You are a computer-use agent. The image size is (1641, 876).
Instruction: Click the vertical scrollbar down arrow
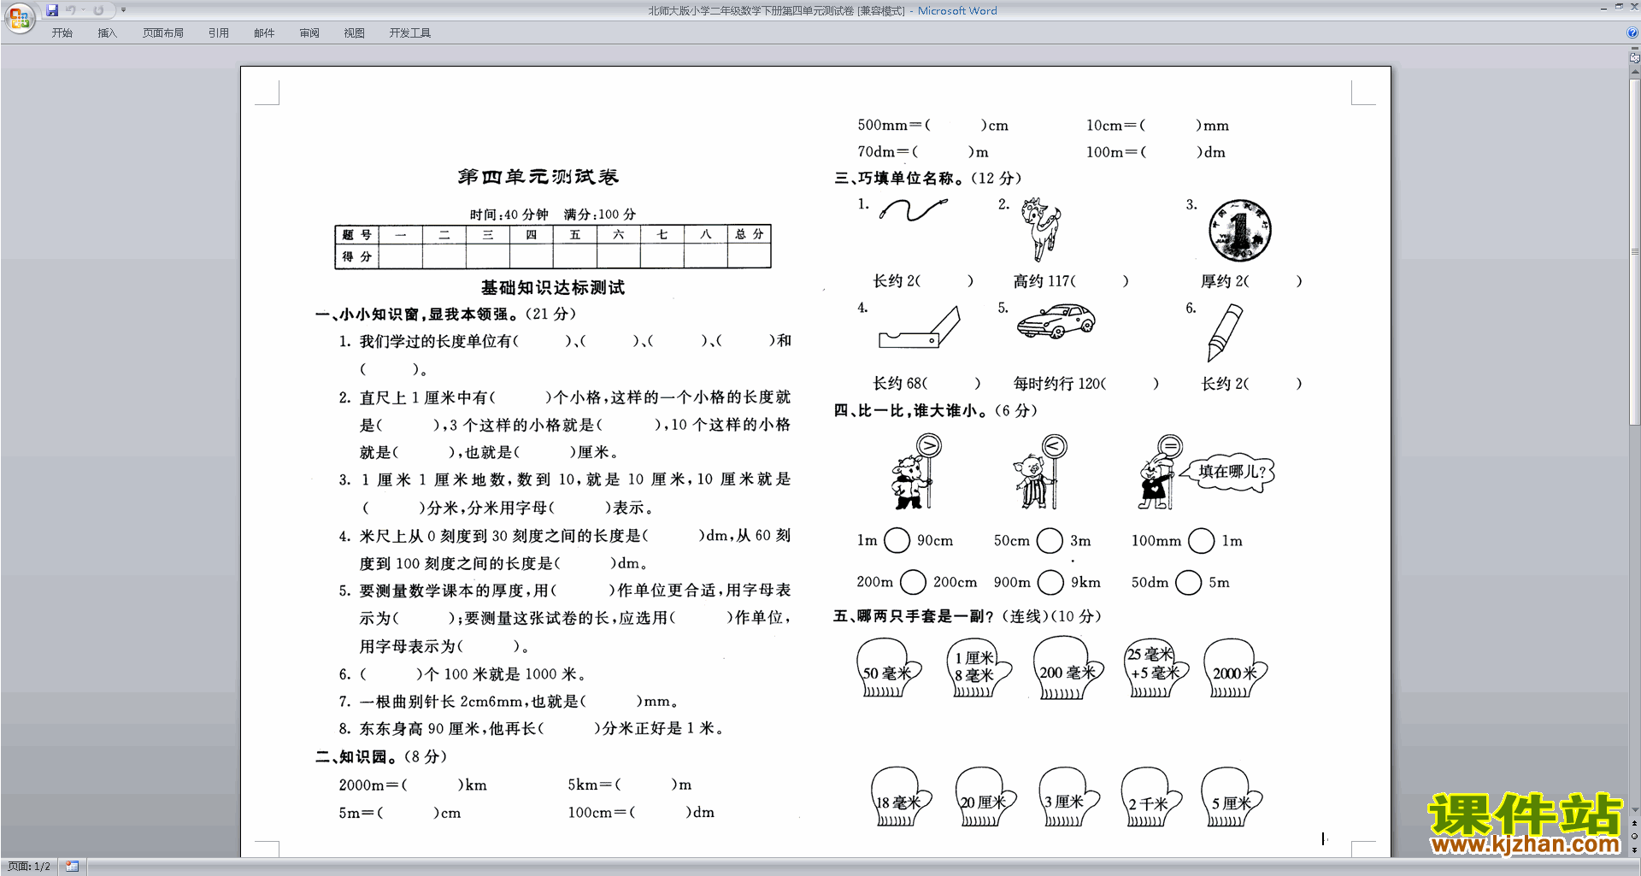[x=1634, y=809]
